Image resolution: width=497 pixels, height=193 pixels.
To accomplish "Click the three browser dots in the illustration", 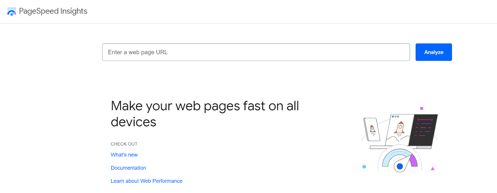I will point(395,117).
